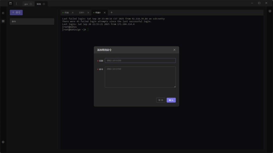
Task: Switch to the 文件1 tab
Action: click(x=82, y=12)
